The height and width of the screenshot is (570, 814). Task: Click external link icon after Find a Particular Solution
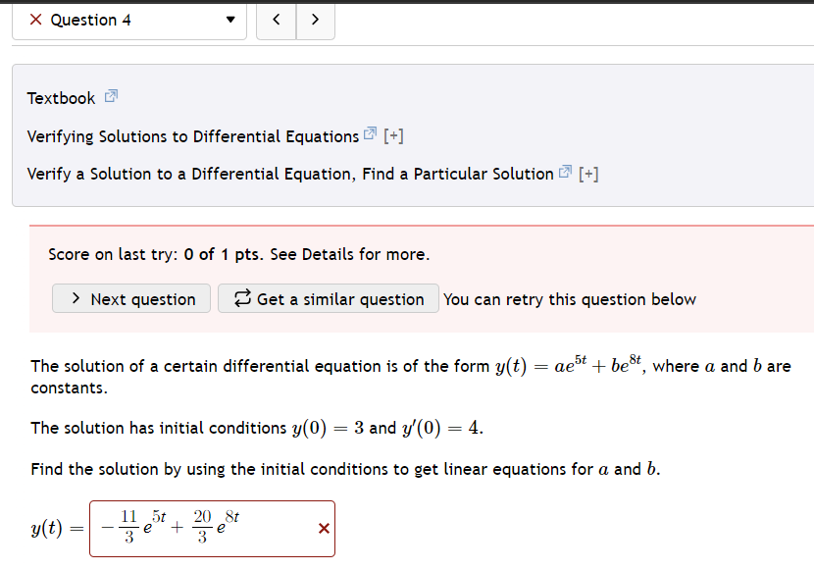(564, 173)
